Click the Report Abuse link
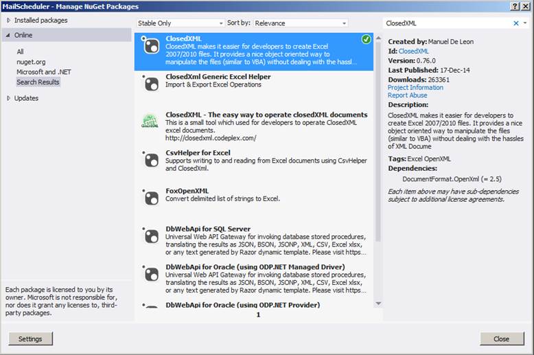 [407, 95]
